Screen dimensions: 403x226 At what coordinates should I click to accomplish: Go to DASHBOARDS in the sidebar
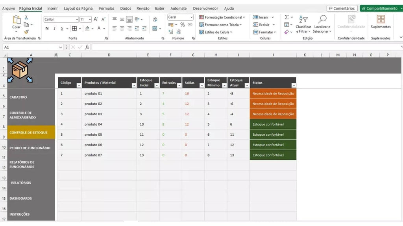[20, 199]
